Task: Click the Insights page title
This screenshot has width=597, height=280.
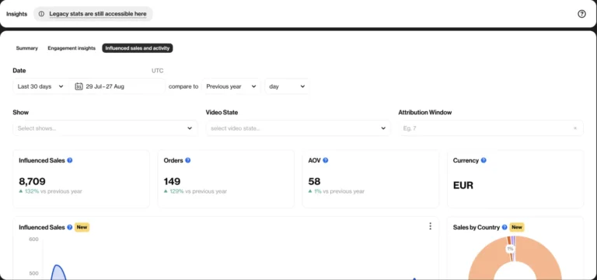Action: (x=17, y=14)
